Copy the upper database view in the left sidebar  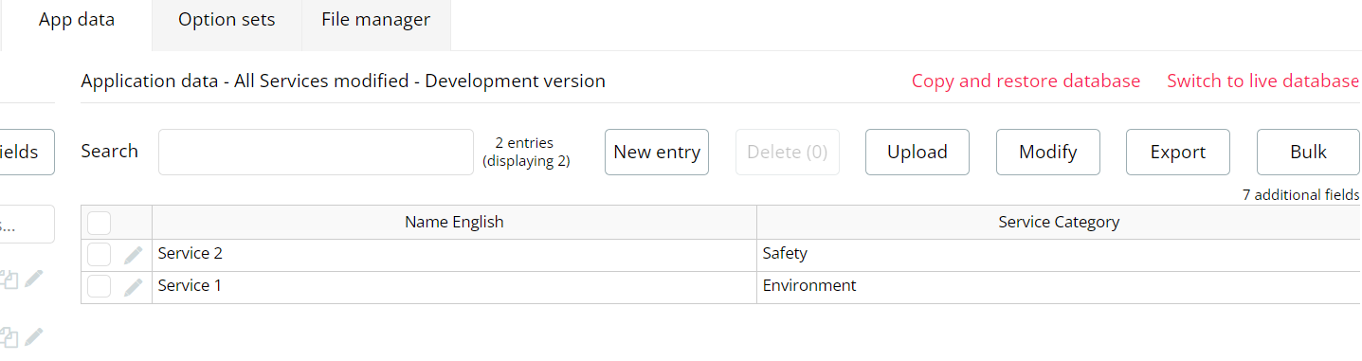pos(9,279)
